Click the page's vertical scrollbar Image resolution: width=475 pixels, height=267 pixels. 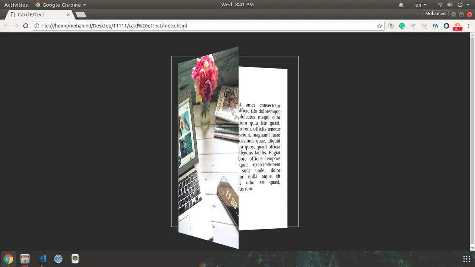[472, 141]
